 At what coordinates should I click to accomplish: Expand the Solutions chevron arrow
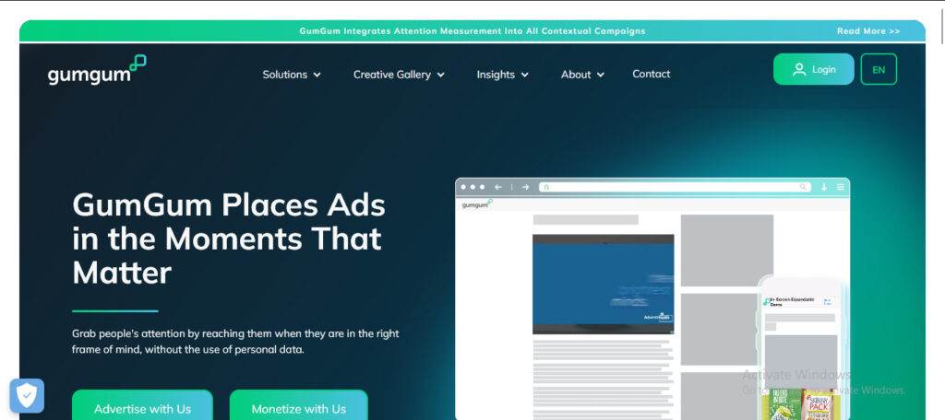point(317,76)
